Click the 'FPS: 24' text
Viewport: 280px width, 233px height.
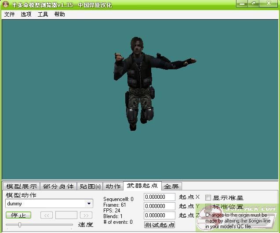tap(112, 211)
